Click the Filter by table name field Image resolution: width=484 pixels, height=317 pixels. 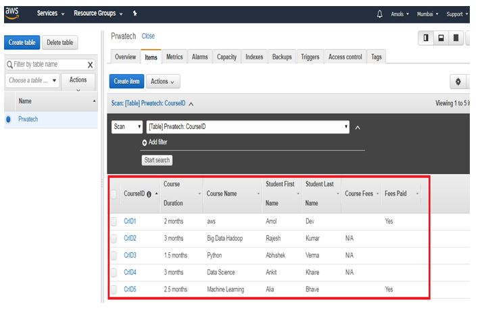50,65
